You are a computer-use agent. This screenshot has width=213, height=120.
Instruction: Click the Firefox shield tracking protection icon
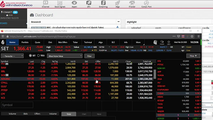[x=3, y=37]
